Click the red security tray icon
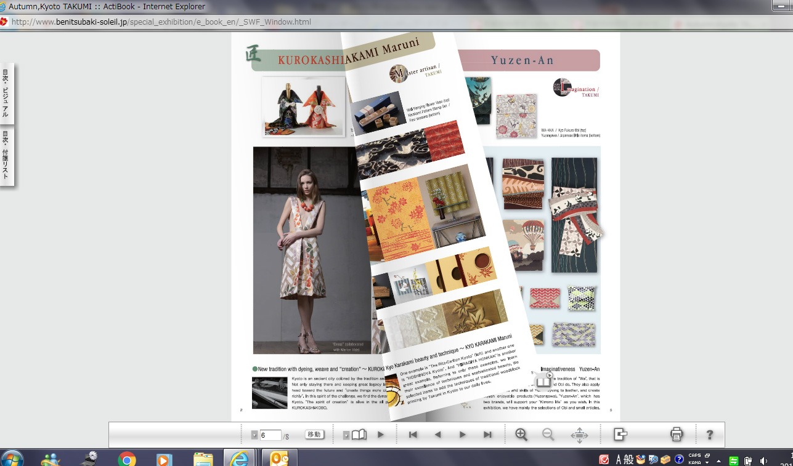 pos(604,459)
